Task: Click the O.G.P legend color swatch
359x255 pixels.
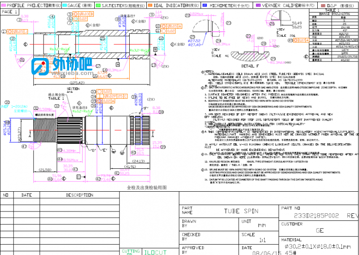Action: click(323, 5)
